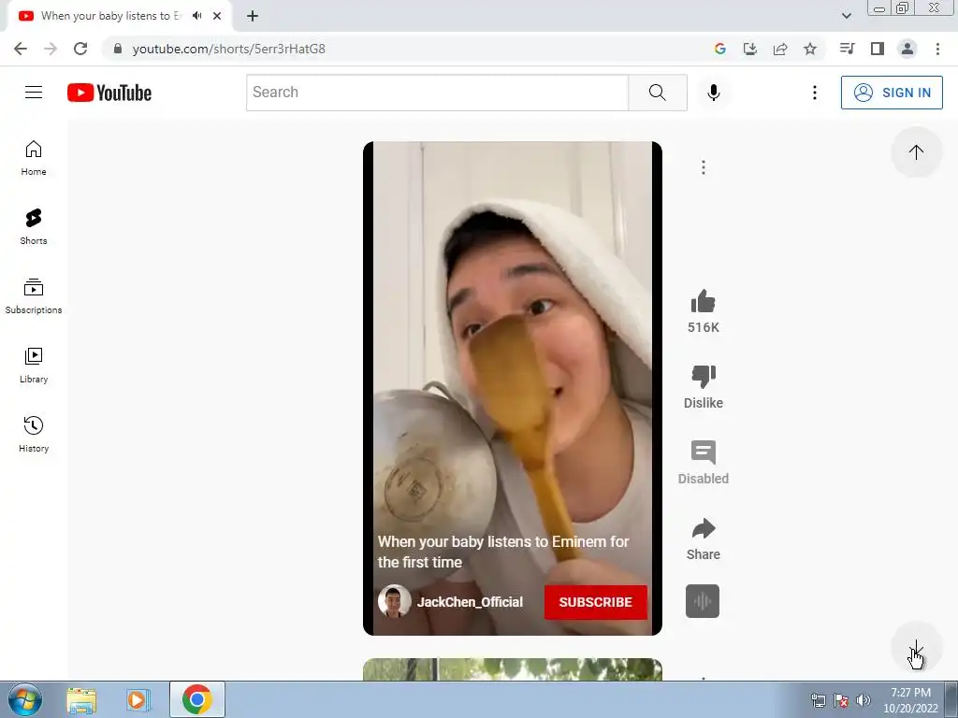Click the SIGN IN button
Screen dimensions: 958x718
(x=892, y=93)
